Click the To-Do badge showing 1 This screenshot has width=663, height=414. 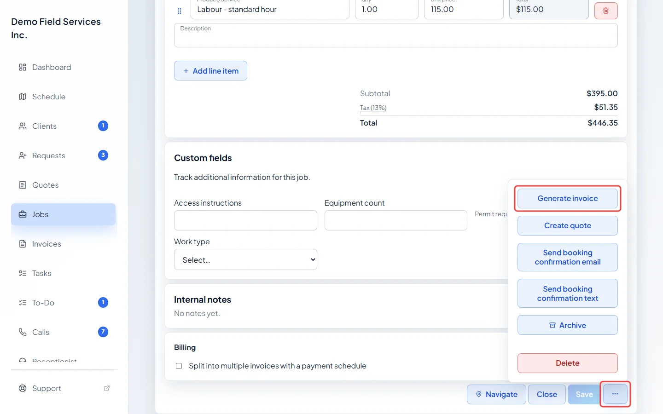click(x=103, y=303)
